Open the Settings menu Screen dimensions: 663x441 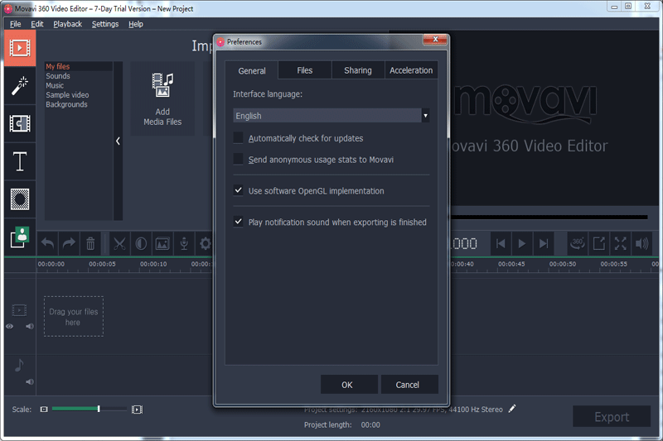(x=105, y=24)
